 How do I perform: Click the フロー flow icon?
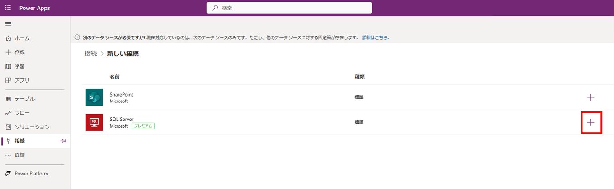pos(8,113)
